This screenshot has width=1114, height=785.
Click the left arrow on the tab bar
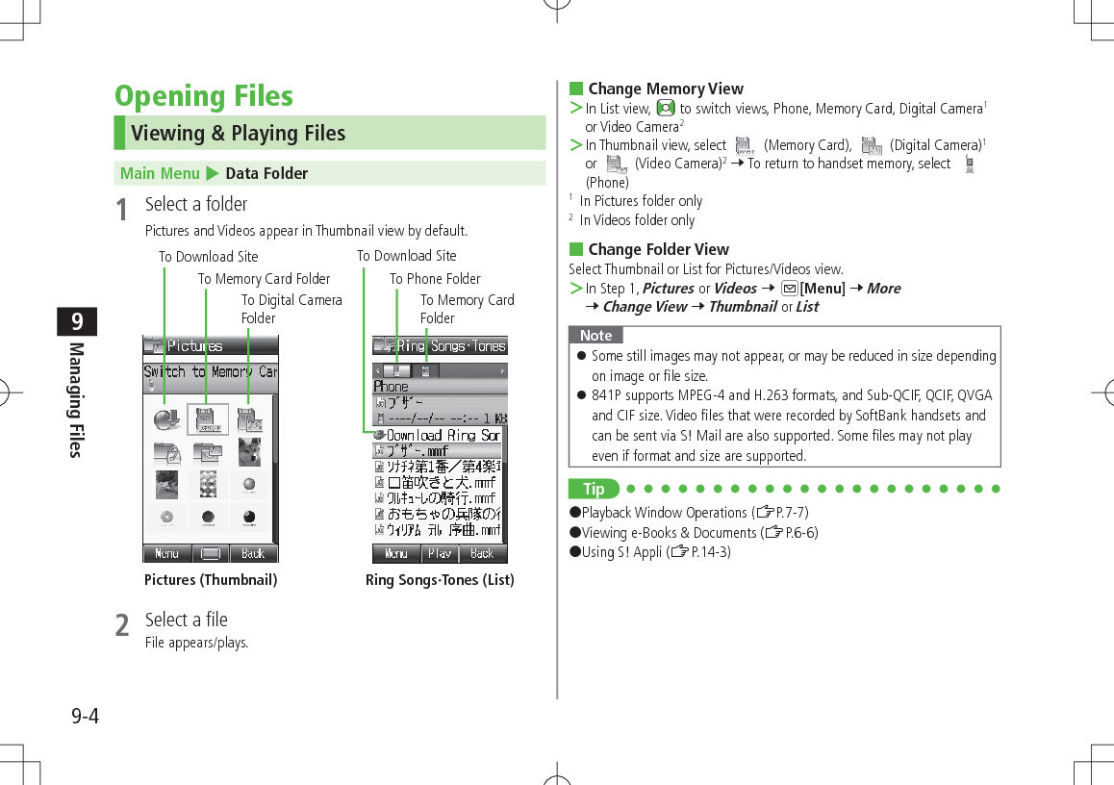(x=375, y=370)
